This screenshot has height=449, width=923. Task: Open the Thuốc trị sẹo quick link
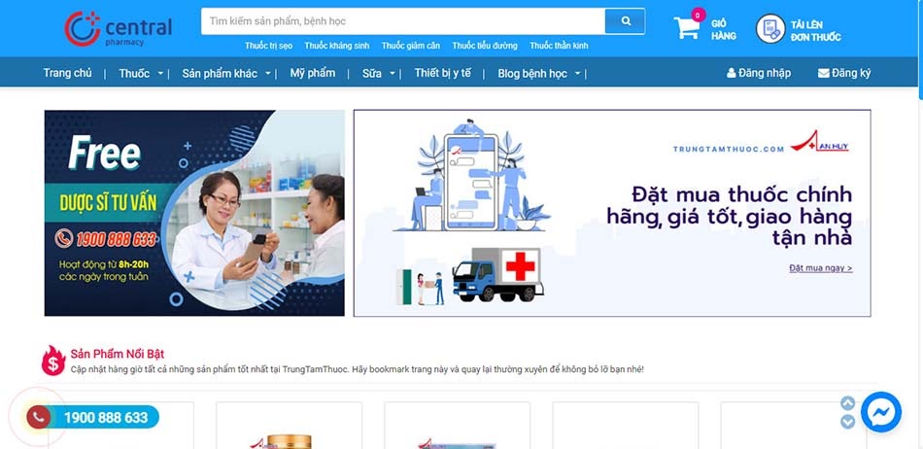[268, 46]
